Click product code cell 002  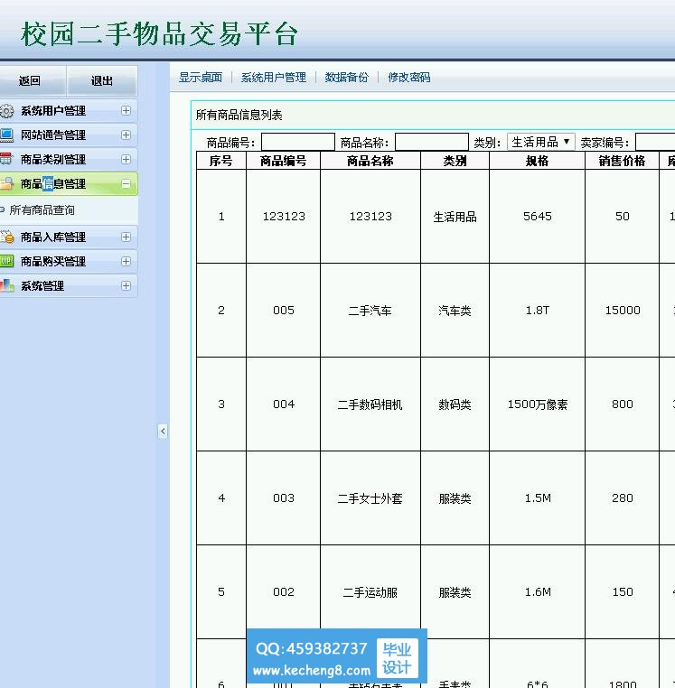tap(283, 592)
